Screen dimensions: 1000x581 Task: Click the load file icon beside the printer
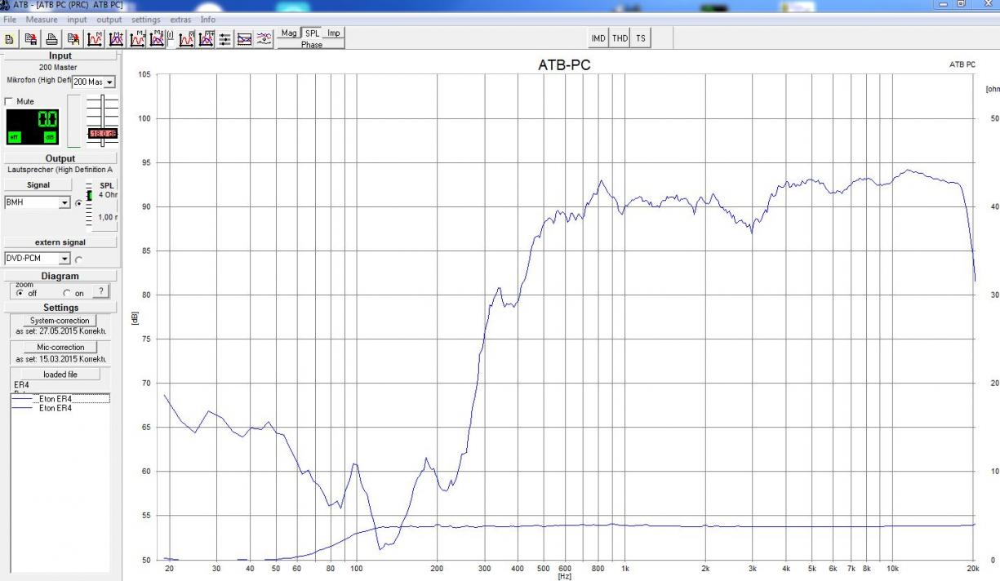point(73,38)
